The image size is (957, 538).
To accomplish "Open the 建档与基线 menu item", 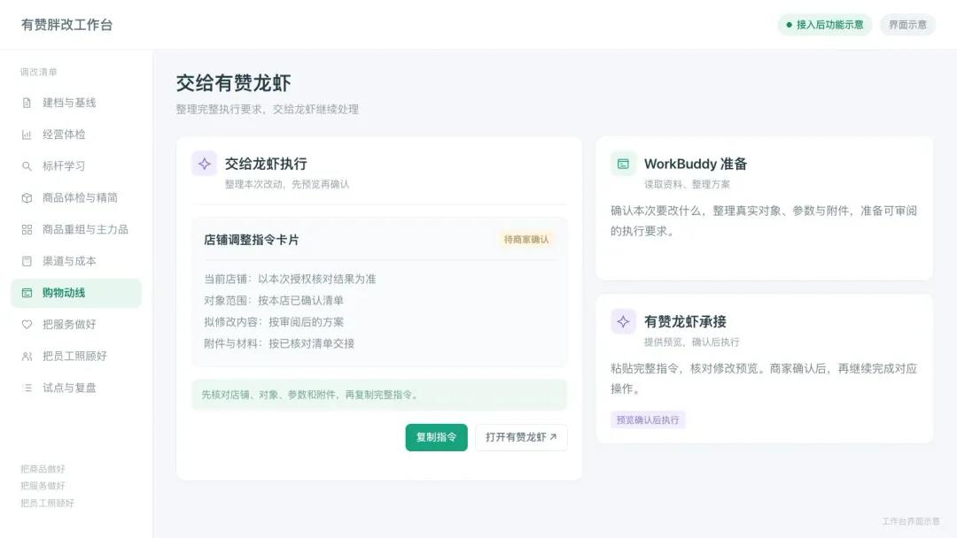I will pyautogui.click(x=76, y=103).
